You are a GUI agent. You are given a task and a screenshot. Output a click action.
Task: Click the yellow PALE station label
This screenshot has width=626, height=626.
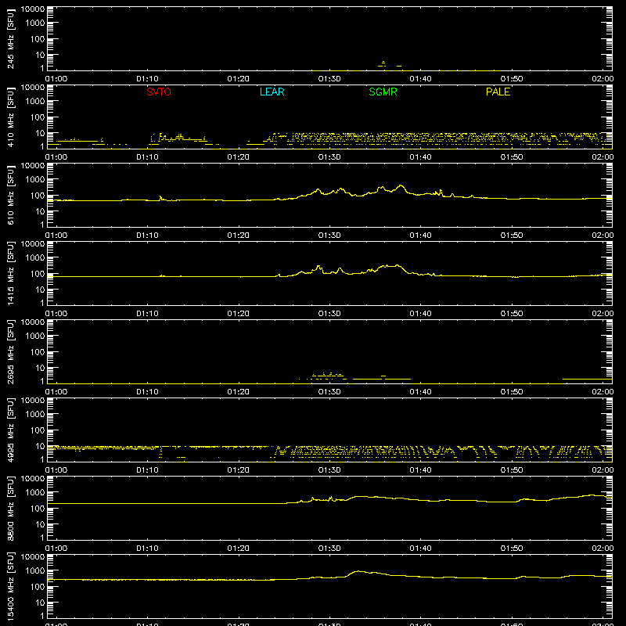coord(498,92)
